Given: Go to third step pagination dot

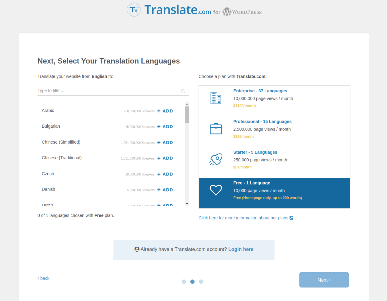Looking at the screenshot, I should tap(201, 282).
